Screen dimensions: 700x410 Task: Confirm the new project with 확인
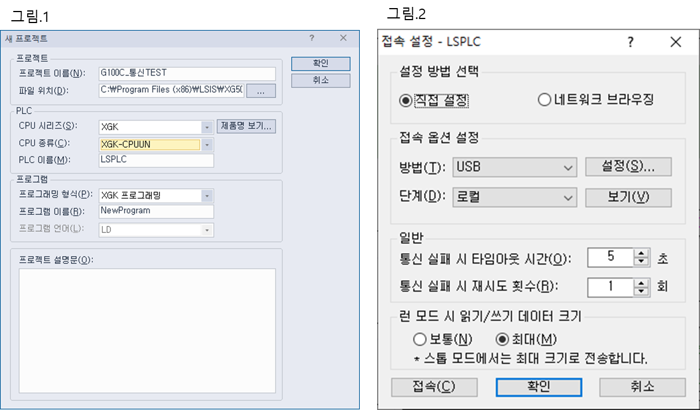[x=321, y=63]
